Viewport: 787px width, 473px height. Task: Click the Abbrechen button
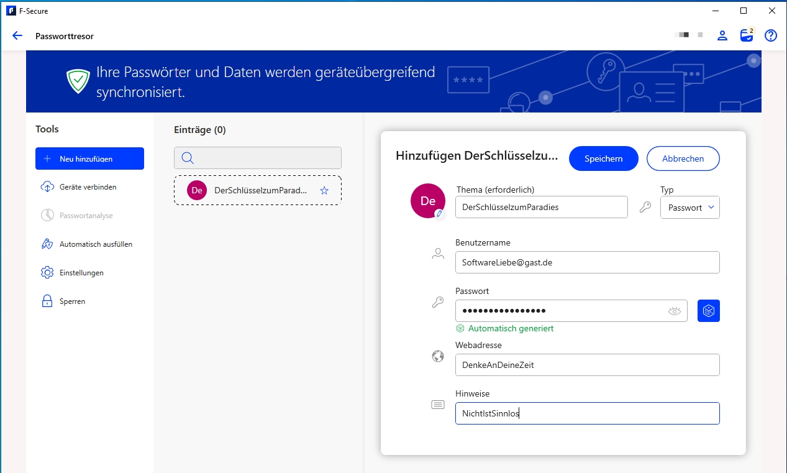coord(683,158)
